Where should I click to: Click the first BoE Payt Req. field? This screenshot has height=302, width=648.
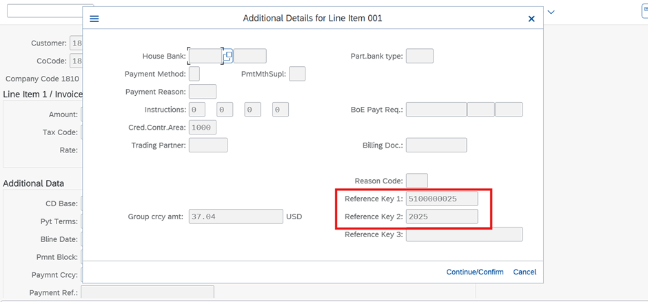click(x=436, y=110)
